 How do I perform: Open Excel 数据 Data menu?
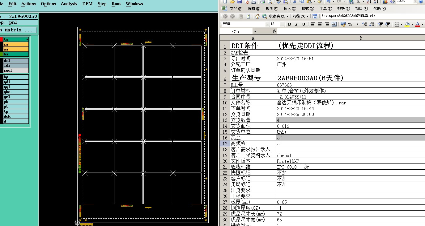coord(343,9)
